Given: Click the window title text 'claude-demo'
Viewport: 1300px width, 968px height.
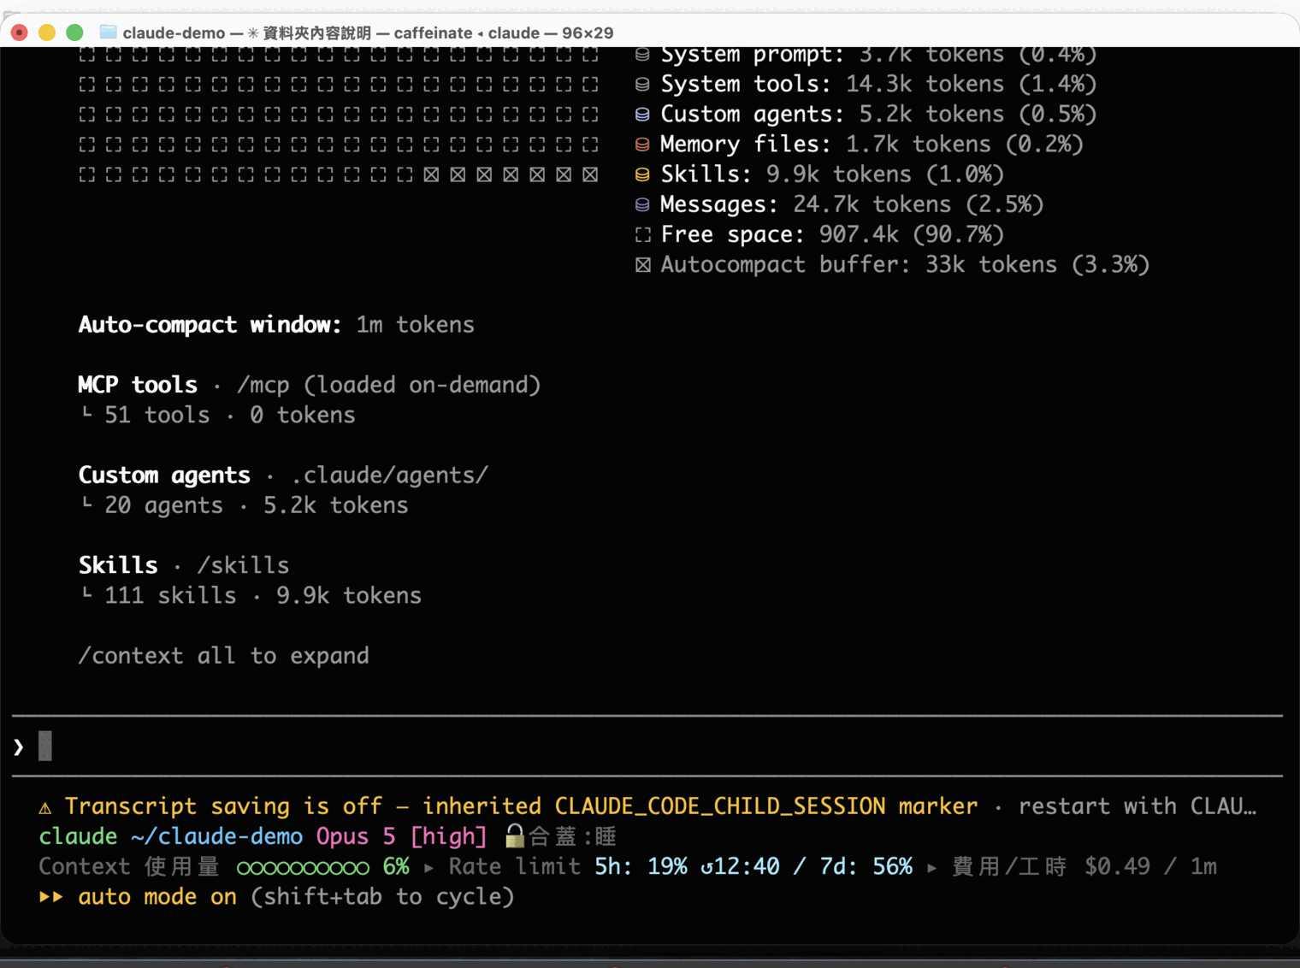Looking at the screenshot, I should pyautogui.click(x=174, y=33).
